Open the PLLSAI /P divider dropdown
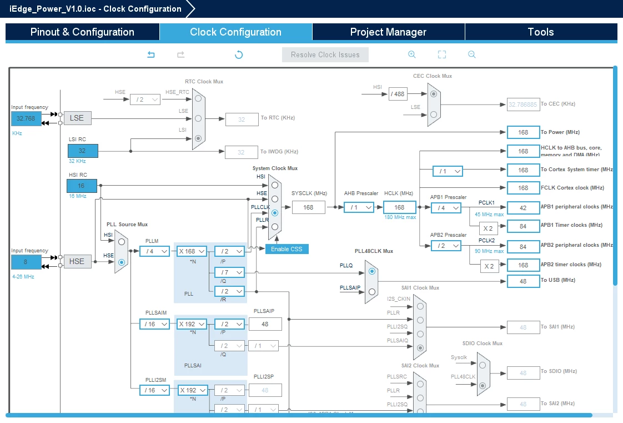 [x=230, y=325]
